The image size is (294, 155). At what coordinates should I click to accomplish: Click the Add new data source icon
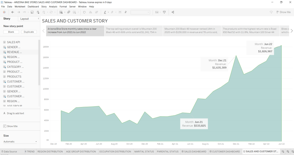pos(38,12)
